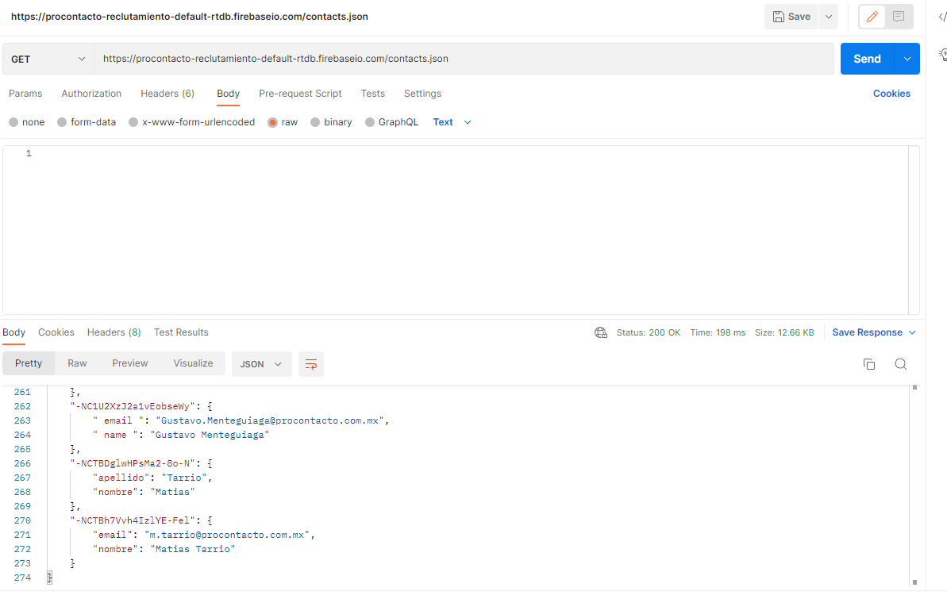
Task: Switch to Visualize response view
Action: (x=193, y=363)
